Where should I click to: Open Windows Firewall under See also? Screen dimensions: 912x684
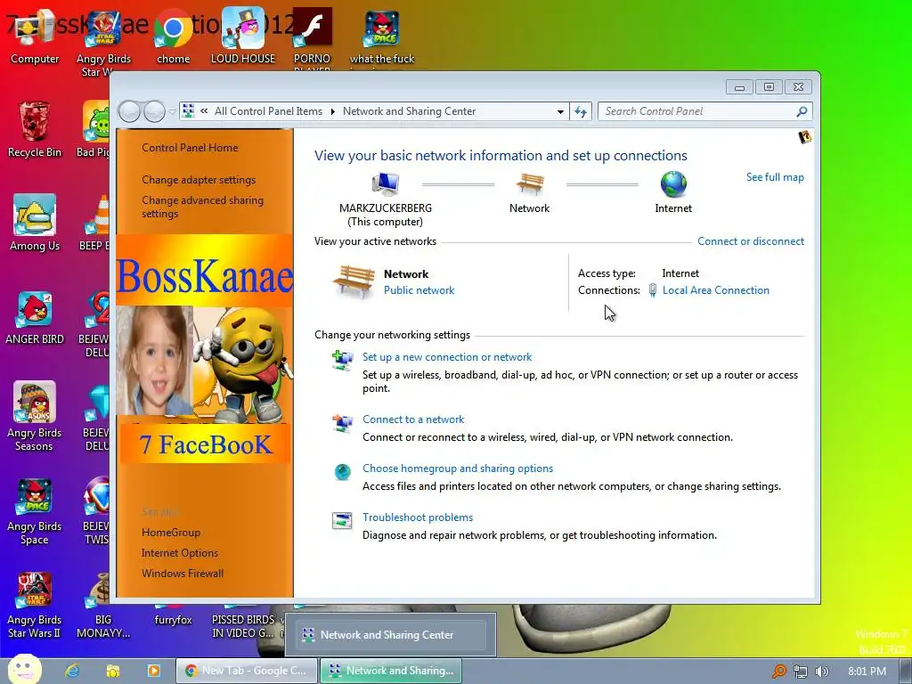183,573
